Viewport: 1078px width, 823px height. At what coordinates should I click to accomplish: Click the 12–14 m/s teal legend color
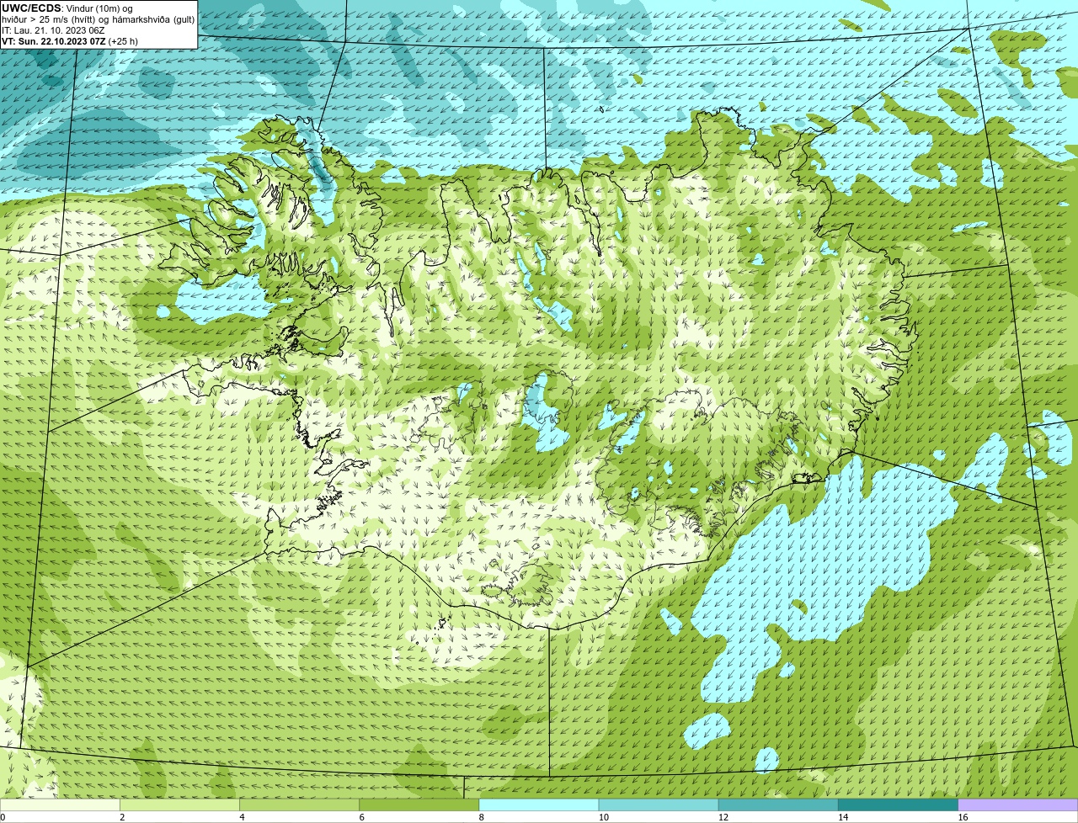778,804
